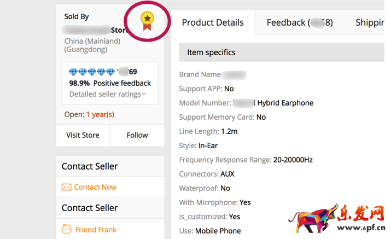Expand Detailed seller ratings dropdown
The height and width of the screenshot is (239, 391).
pos(107,94)
